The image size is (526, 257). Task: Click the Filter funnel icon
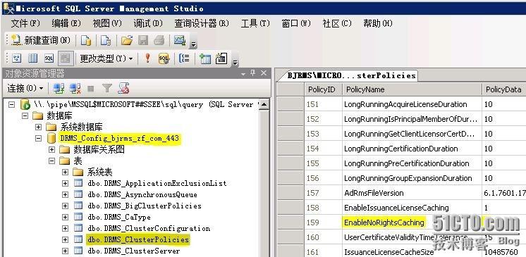(107, 89)
